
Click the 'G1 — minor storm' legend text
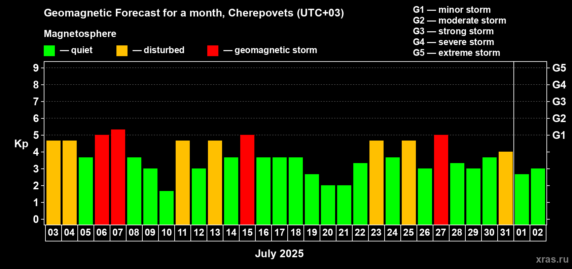tap(452, 10)
